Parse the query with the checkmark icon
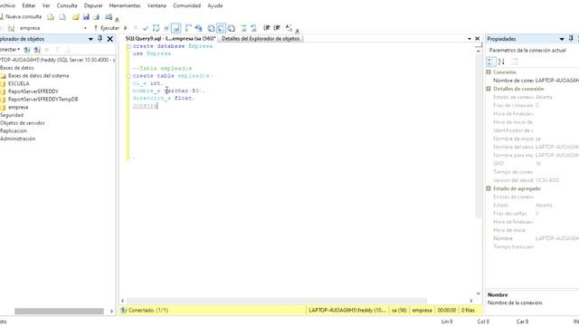The width and height of the screenshot is (579, 326). (x=146, y=28)
